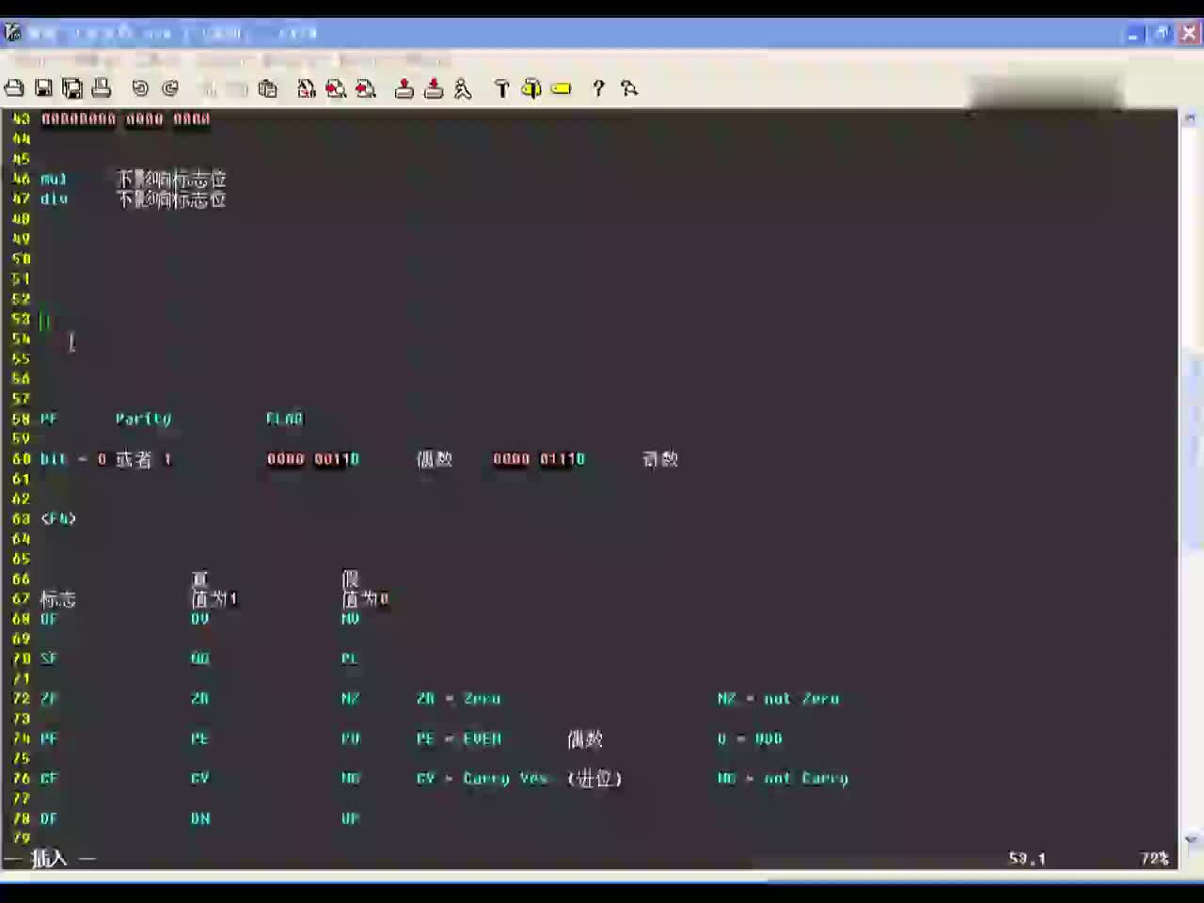Click the Run Script running-man icon
The height and width of the screenshot is (903, 1204).
[x=463, y=88]
